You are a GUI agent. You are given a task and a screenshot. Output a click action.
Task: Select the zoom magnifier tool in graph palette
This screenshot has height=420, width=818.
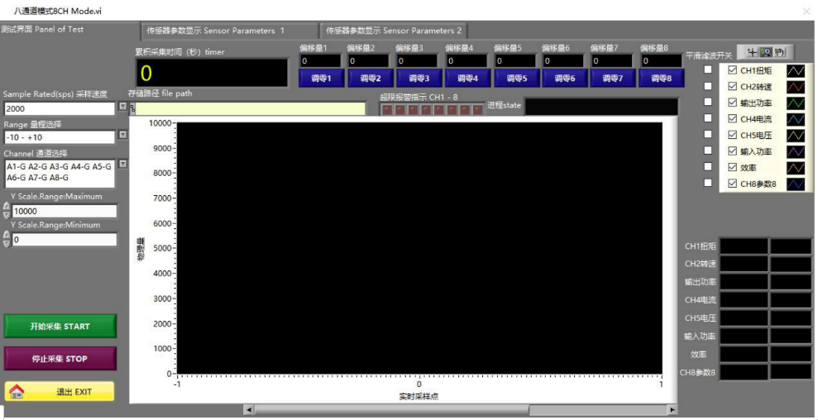point(765,54)
